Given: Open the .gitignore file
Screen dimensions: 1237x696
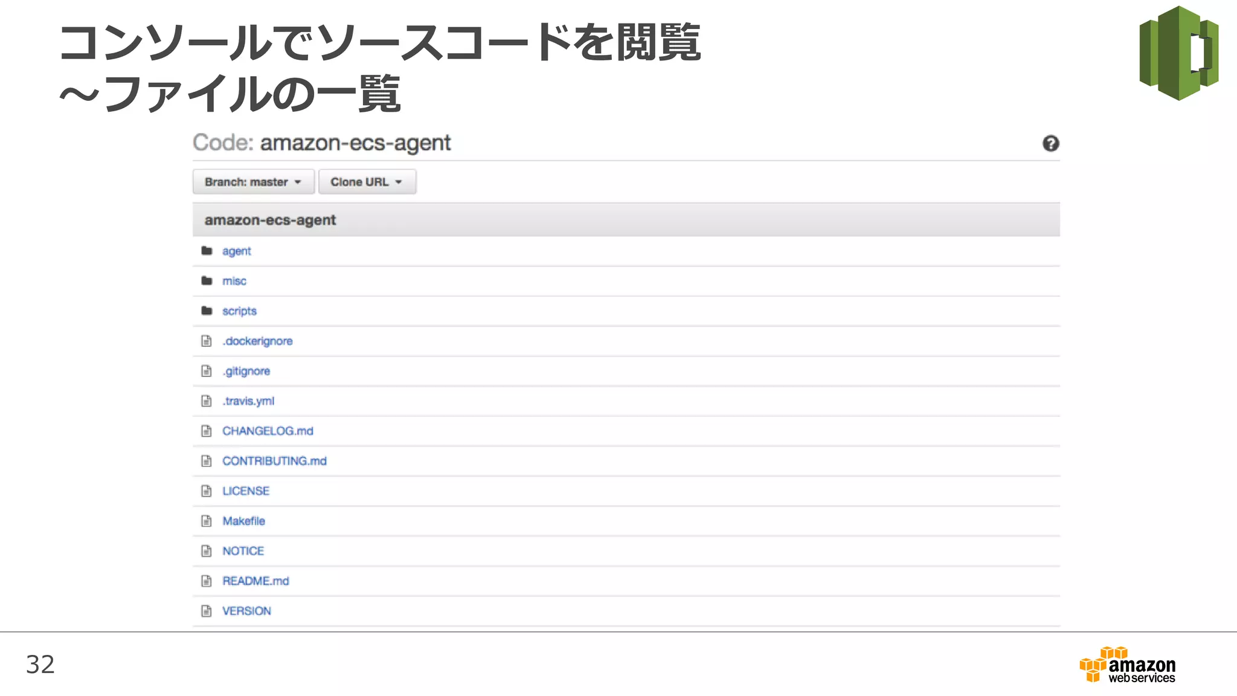Looking at the screenshot, I should point(246,371).
